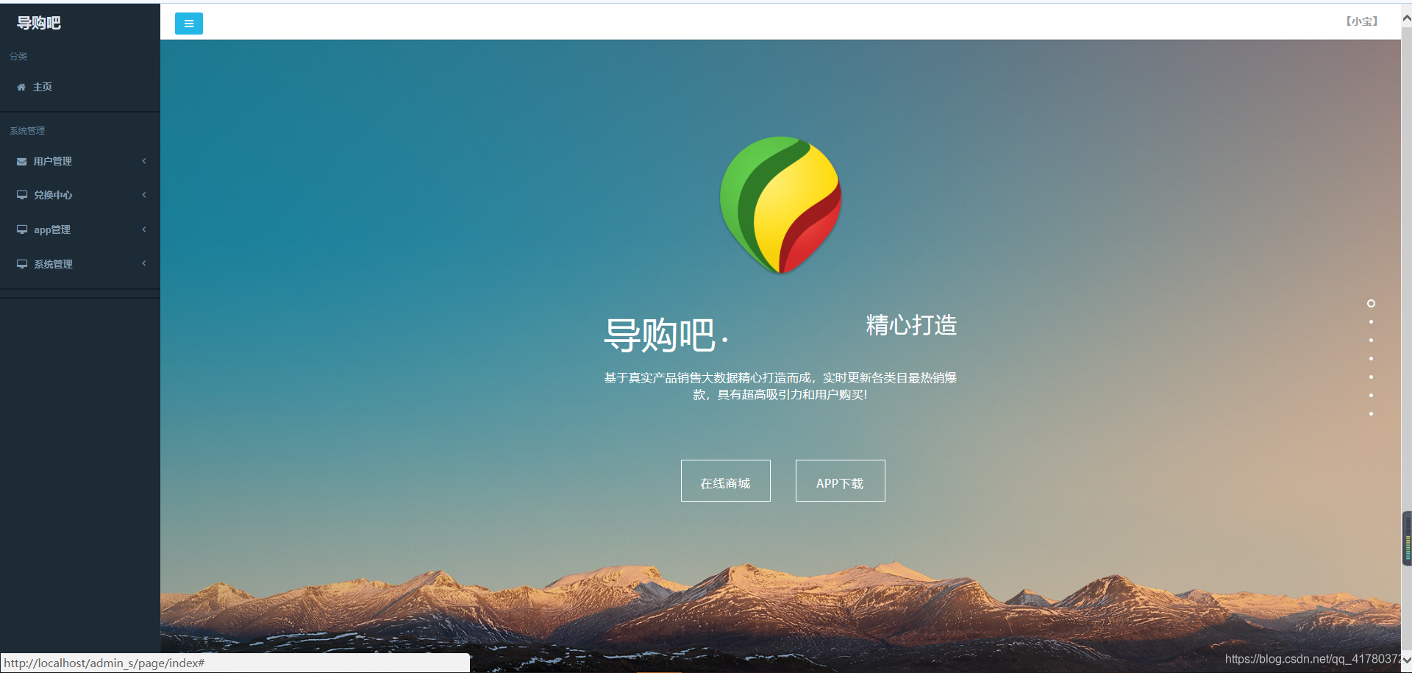Click the envelope icon beside 用户管理
The width and height of the screenshot is (1412, 673).
pos(22,161)
